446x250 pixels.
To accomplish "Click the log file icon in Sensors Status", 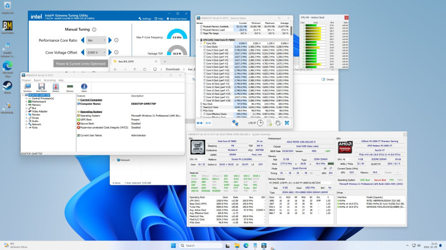I will (269, 122).
